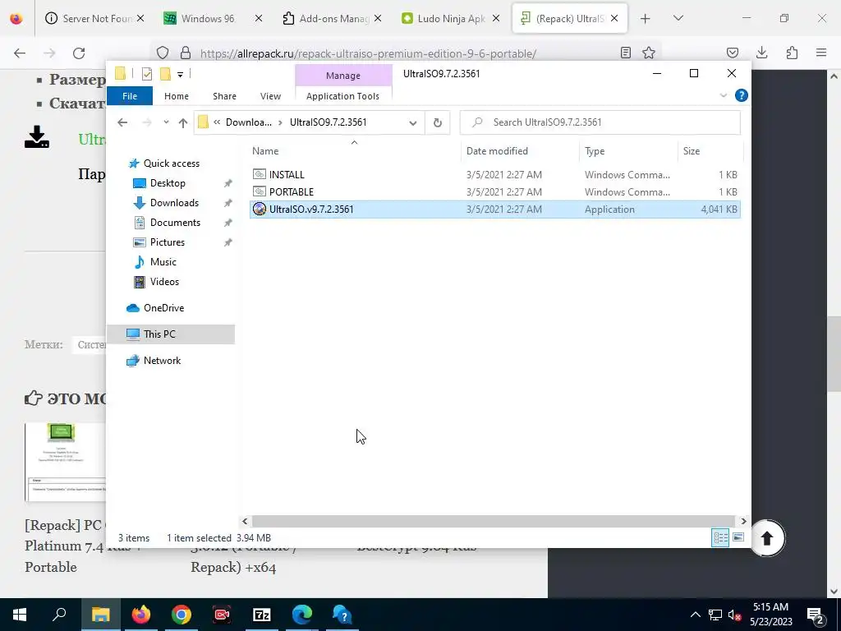Switch to the Share ribbon tab
The height and width of the screenshot is (631, 841).
[224, 96]
